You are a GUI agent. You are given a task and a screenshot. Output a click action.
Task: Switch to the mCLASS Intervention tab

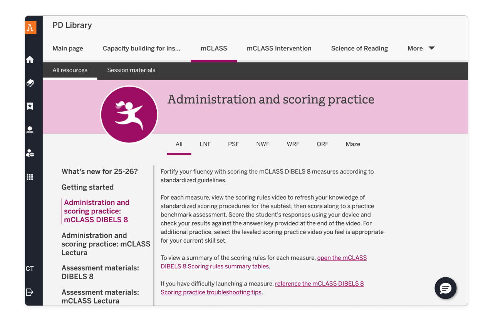[279, 48]
